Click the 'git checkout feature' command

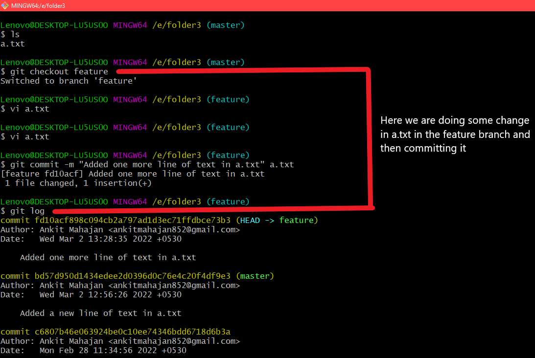pos(59,71)
